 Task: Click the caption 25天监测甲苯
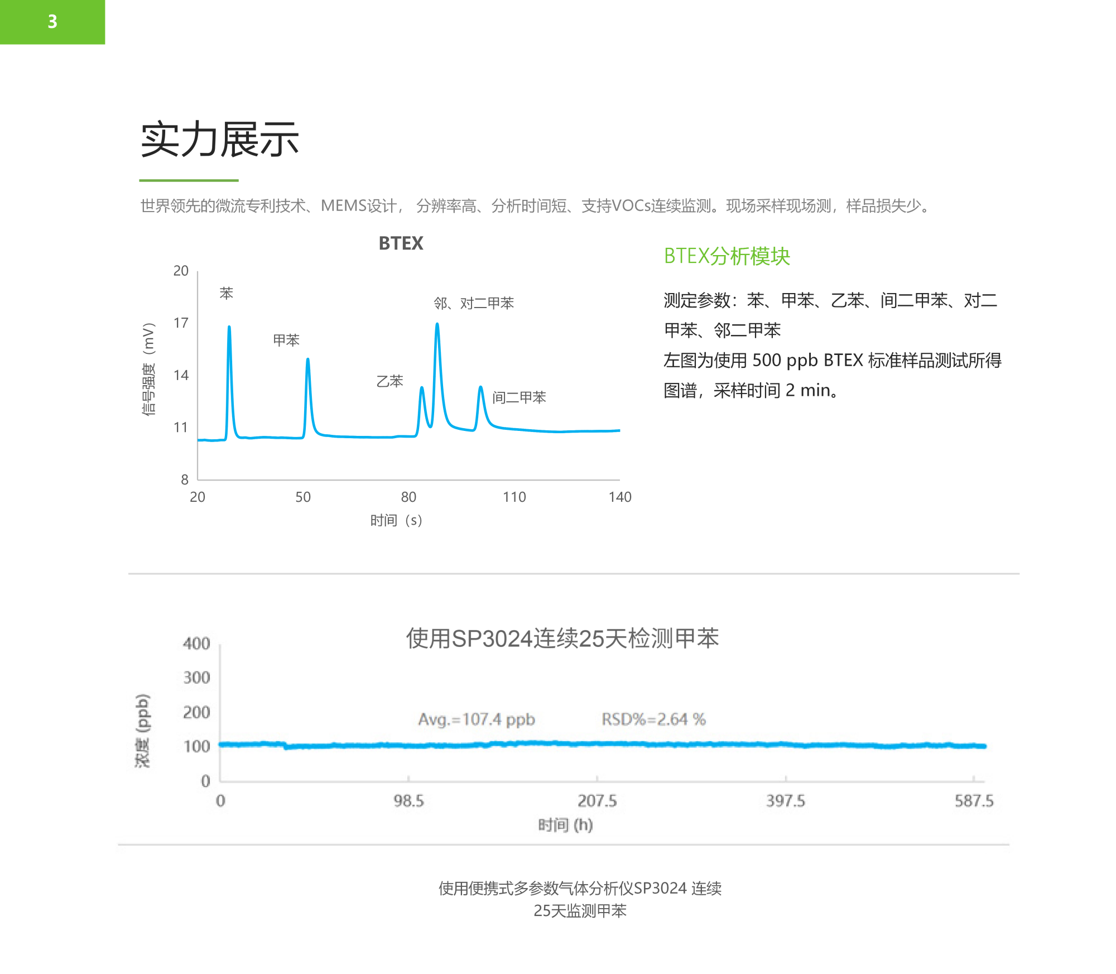click(x=580, y=910)
